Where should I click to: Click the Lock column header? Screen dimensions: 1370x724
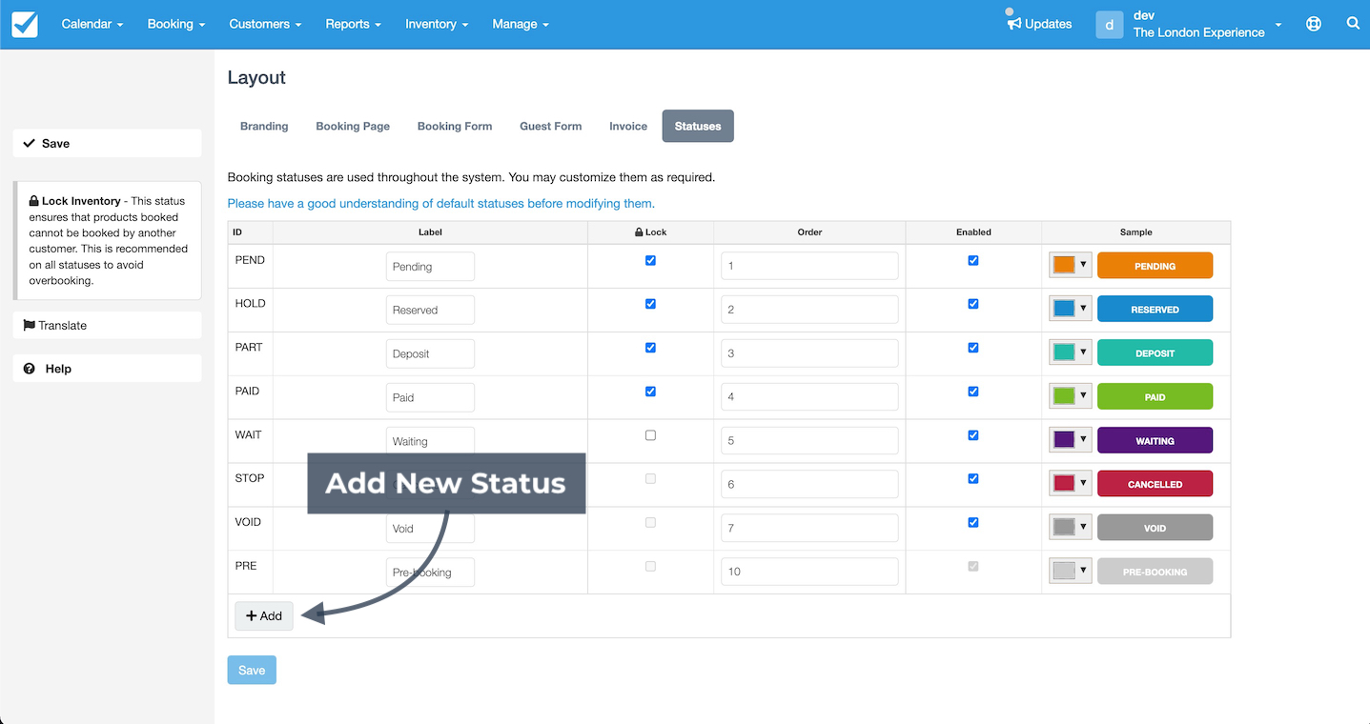[x=650, y=231]
